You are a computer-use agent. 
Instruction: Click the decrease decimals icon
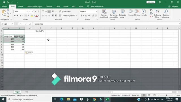point(96,16)
